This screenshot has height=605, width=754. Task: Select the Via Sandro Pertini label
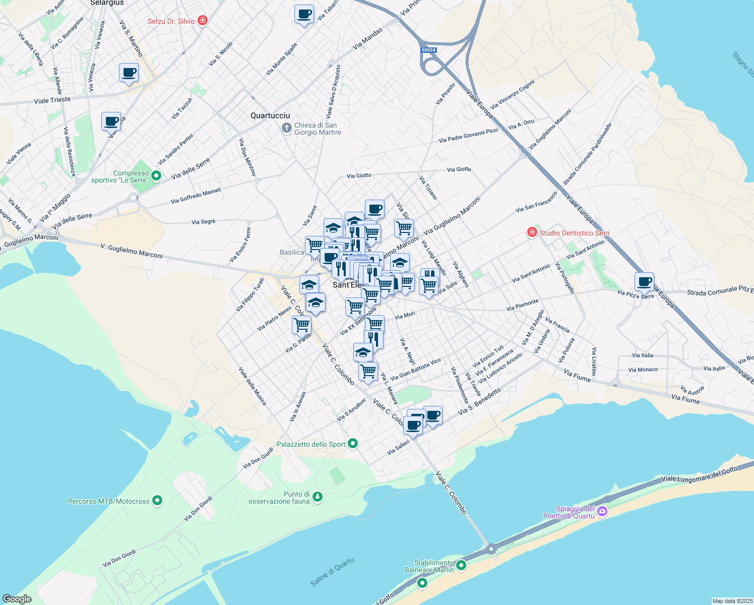175,149
